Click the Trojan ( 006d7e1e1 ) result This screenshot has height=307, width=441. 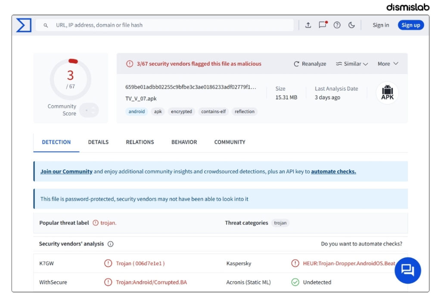pos(140,263)
